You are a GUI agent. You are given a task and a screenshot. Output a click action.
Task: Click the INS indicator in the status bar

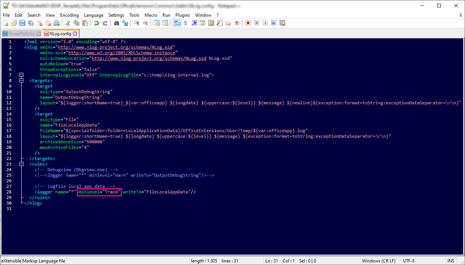pos(451,261)
